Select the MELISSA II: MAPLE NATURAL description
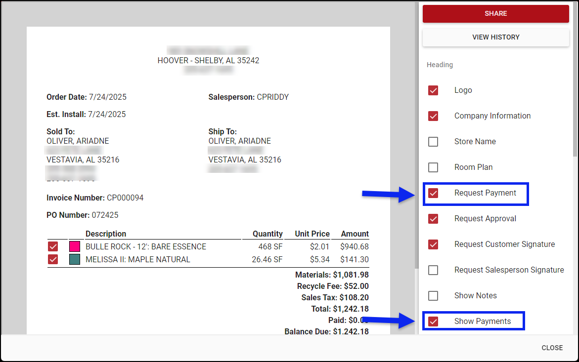Viewport: 579px width, 362px height. 138,259
